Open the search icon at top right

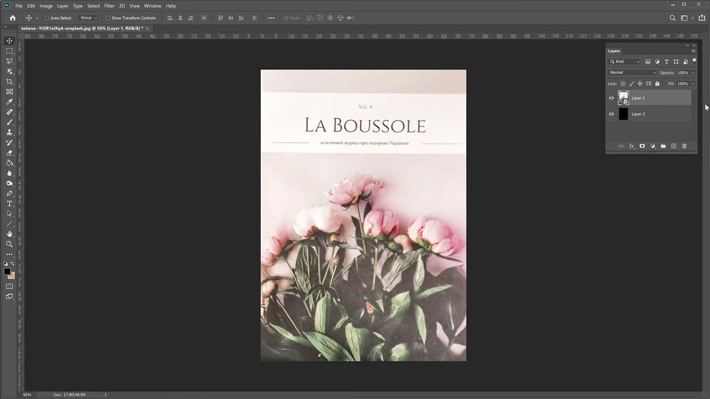point(672,18)
